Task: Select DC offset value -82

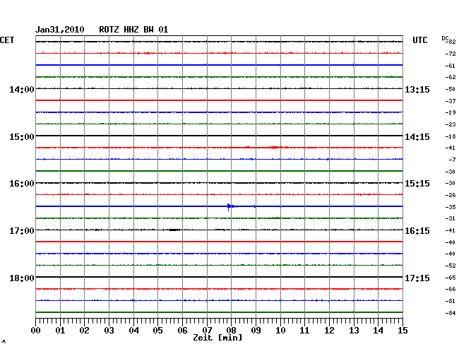Action: (x=452, y=42)
